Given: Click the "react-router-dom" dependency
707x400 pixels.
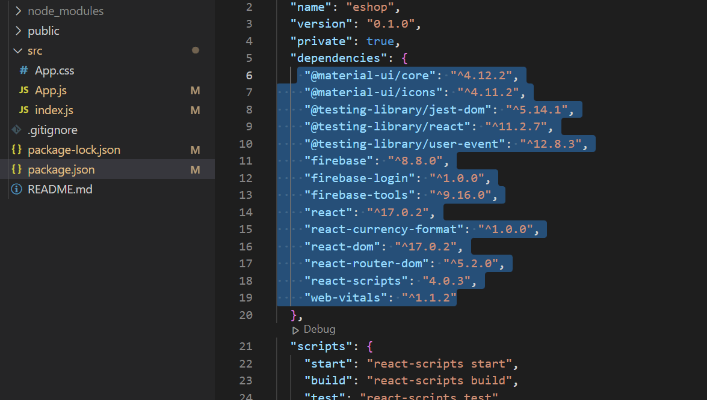Looking at the screenshot, I should pyautogui.click(x=366, y=264).
